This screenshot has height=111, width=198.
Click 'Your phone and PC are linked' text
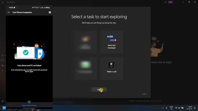[x=29, y=65]
